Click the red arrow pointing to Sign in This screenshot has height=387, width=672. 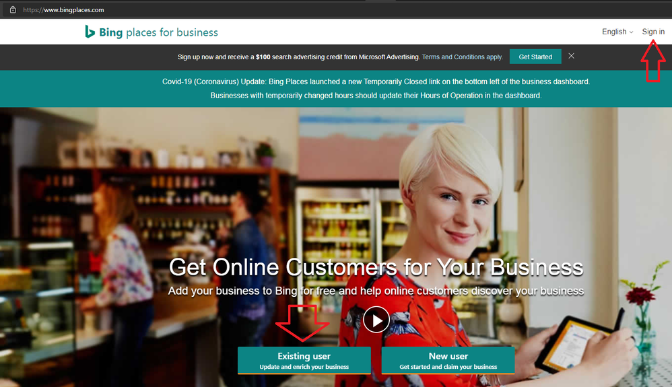click(653, 61)
